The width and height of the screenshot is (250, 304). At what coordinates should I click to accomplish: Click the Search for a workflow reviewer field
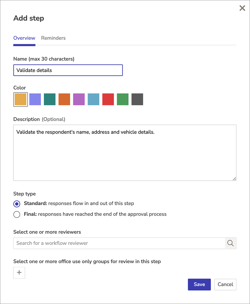119,243
